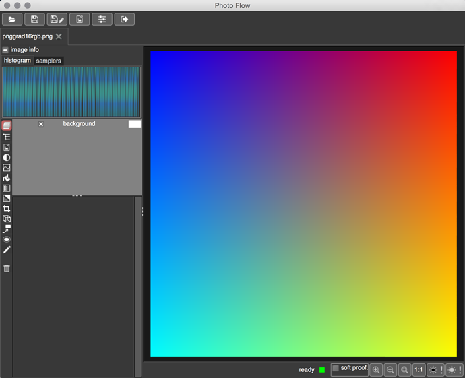Click the open file folder icon
The width and height of the screenshot is (465, 378).
[12, 20]
